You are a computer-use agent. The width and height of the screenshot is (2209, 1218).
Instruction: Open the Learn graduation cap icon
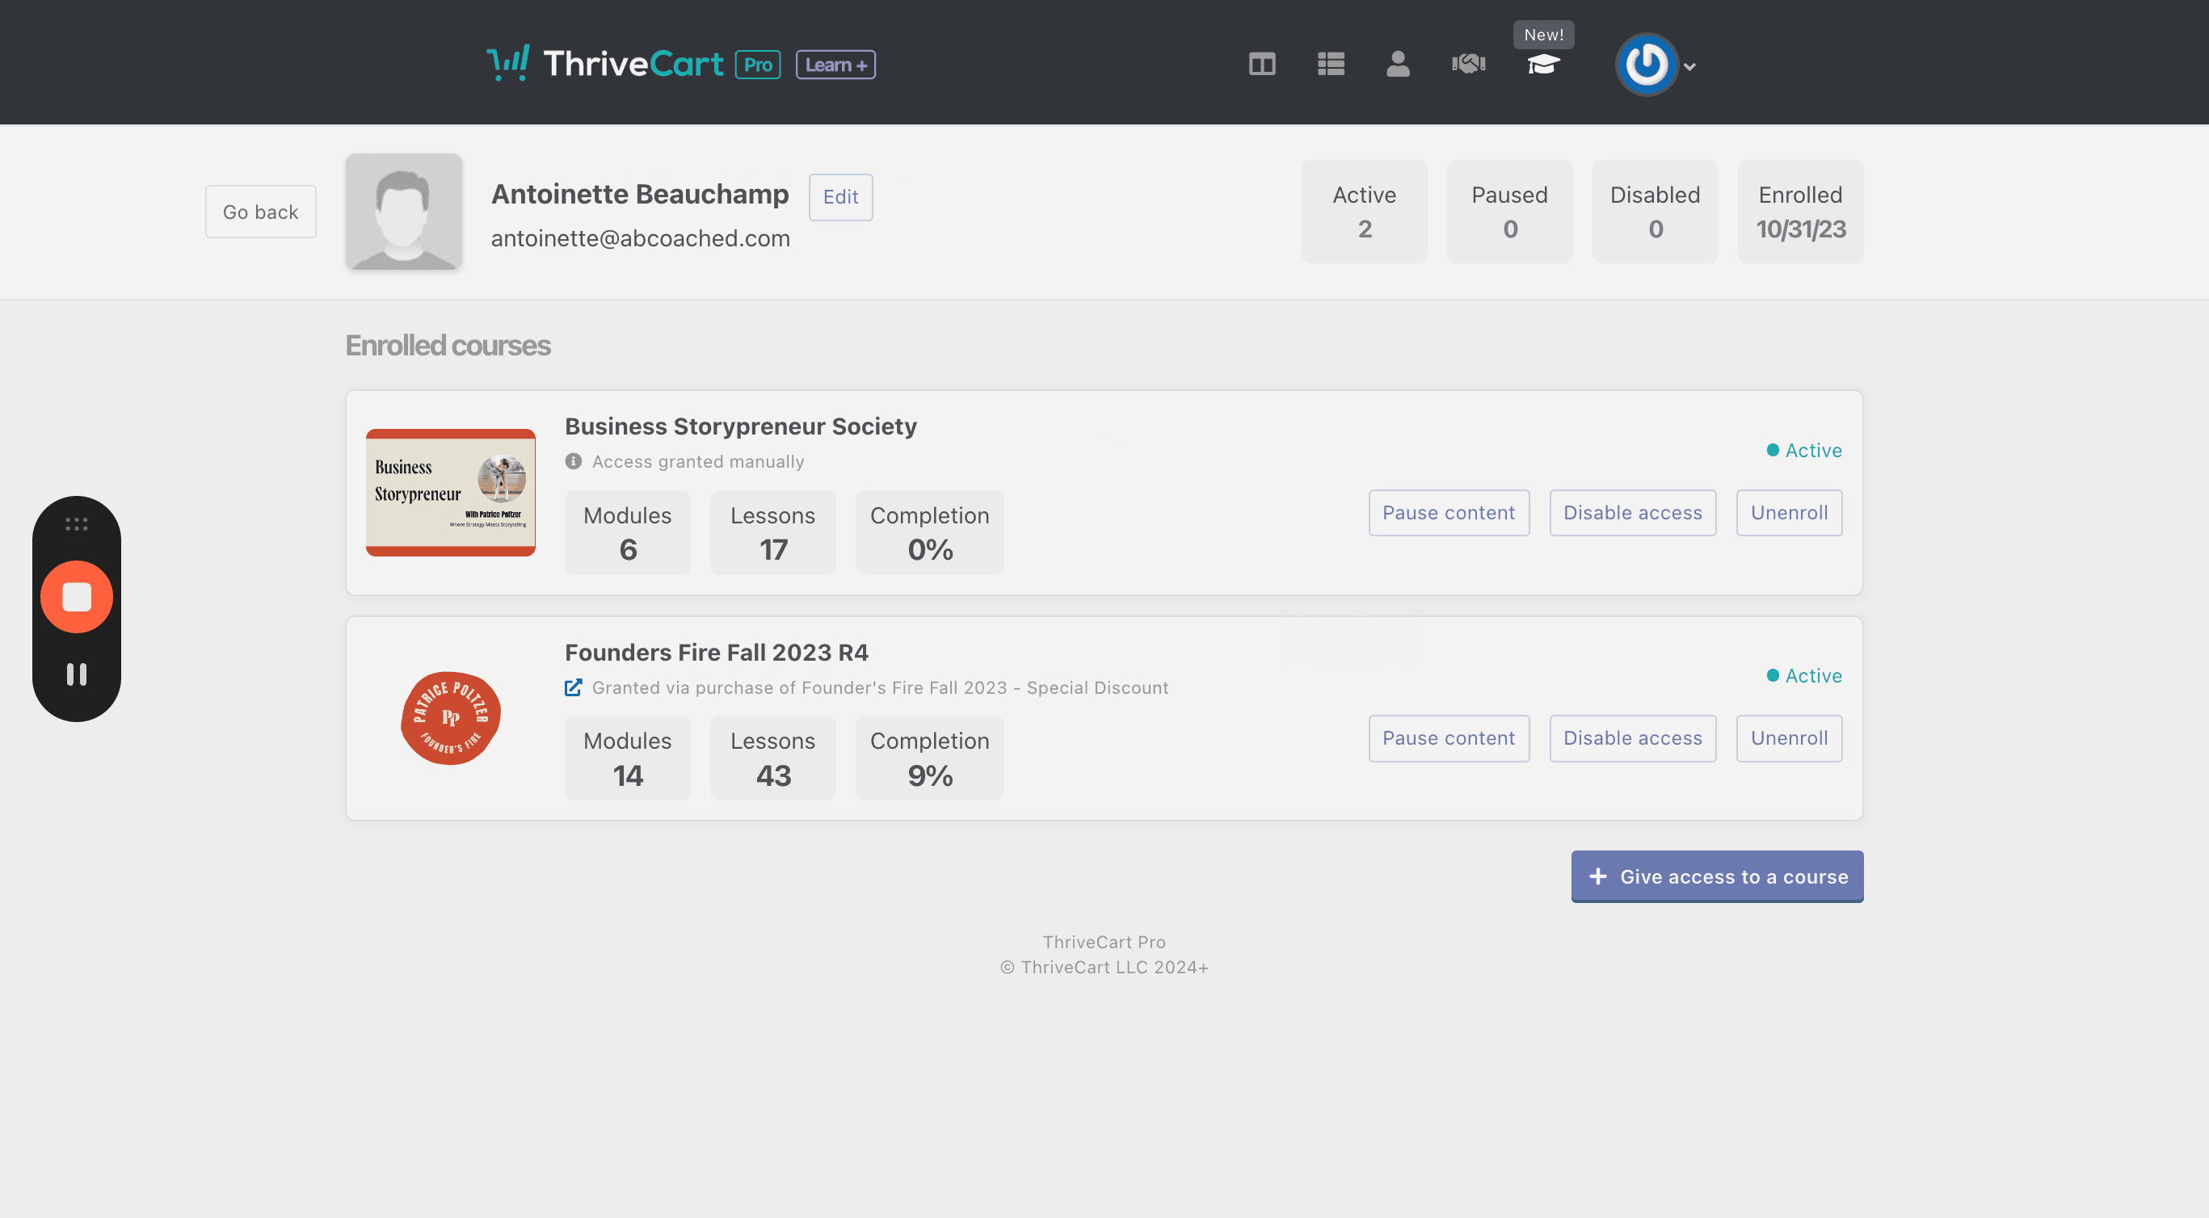pos(1542,65)
